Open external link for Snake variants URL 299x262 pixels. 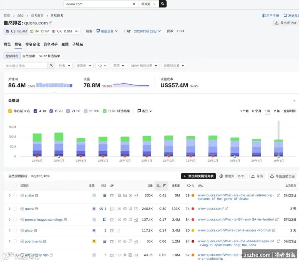278,195
